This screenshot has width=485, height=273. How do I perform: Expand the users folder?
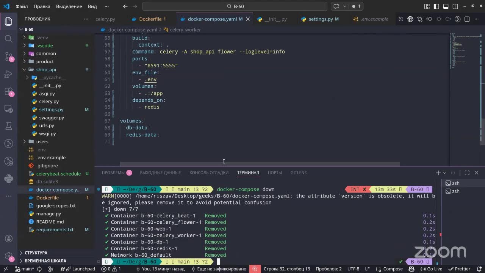[25, 141]
